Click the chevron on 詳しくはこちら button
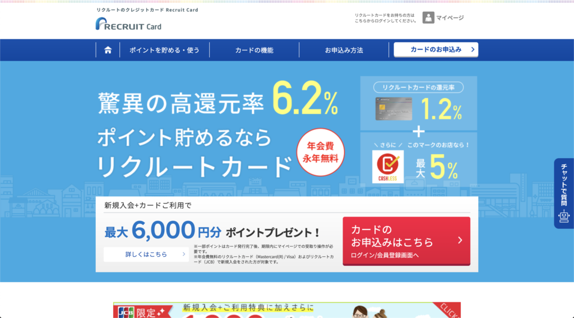The height and width of the screenshot is (318, 574). click(x=184, y=254)
